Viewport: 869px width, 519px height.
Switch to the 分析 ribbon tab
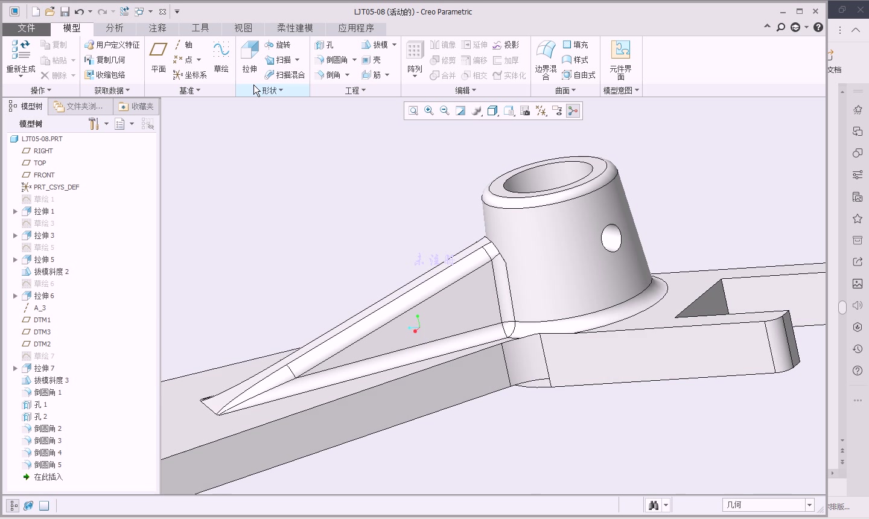click(114, 28)
